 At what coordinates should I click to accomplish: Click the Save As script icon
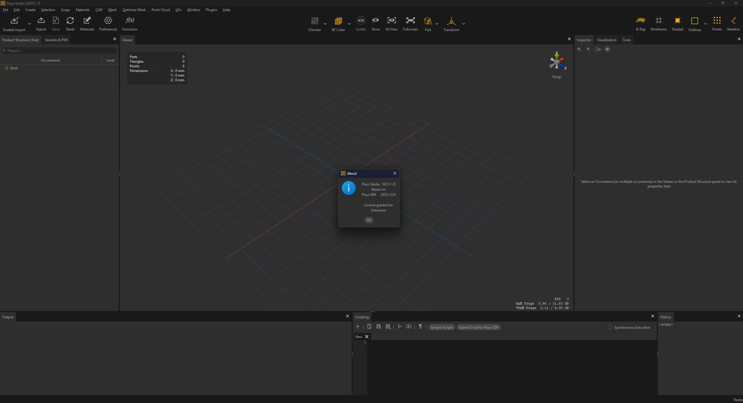pyautogui.click(x=388, y=327)
